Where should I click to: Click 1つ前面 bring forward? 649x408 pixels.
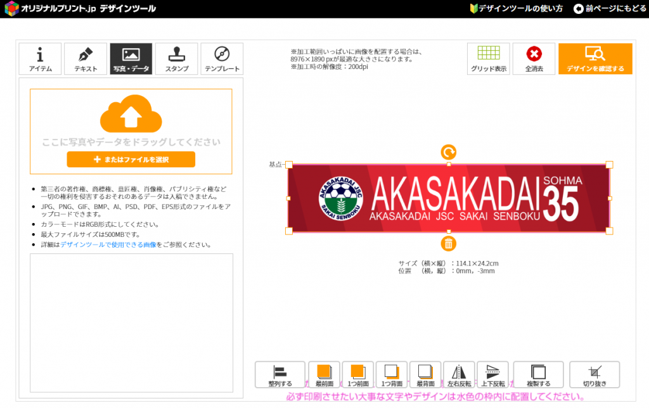tap(358, 375)
